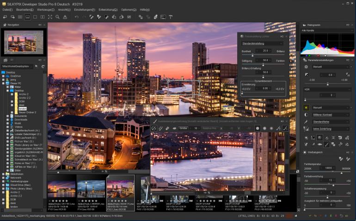This screenshot has height=221, width=356.
Task: Click the white balance sun icon
Action: click(306, 108)
